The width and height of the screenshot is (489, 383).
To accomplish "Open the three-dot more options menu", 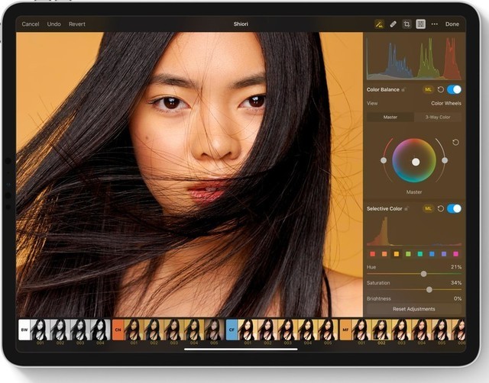I will tap(435, 24).
